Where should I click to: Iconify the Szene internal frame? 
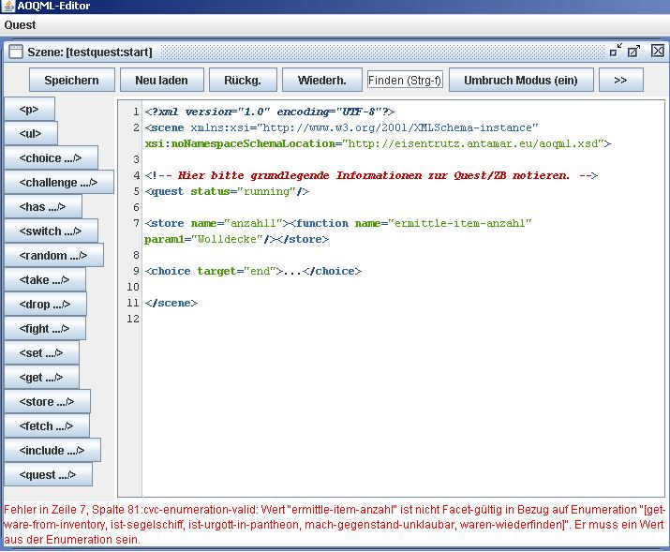click(x=616, y=51)
